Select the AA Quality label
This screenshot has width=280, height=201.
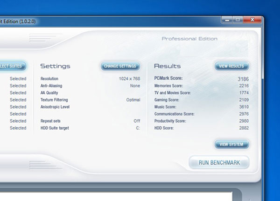click(x=49, y=93)
